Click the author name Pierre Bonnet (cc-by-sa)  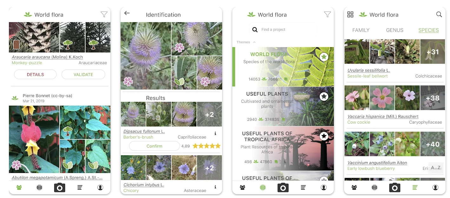[x=47, y=96]
